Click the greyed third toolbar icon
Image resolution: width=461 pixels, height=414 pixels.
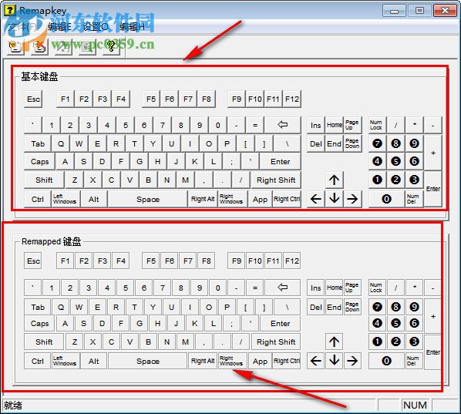[64, 46]
